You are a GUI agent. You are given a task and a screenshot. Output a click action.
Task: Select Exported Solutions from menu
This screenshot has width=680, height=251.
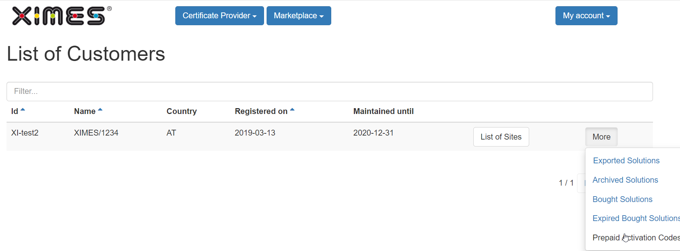tap(626, 161)
